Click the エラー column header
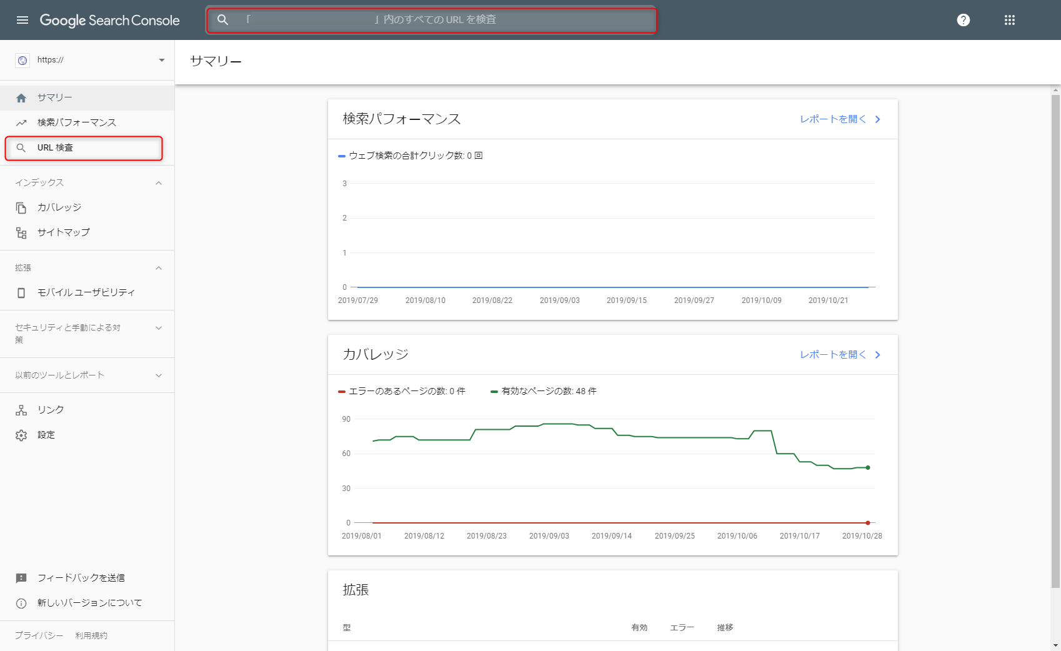1061x651 pixels. tap(682, 628)
